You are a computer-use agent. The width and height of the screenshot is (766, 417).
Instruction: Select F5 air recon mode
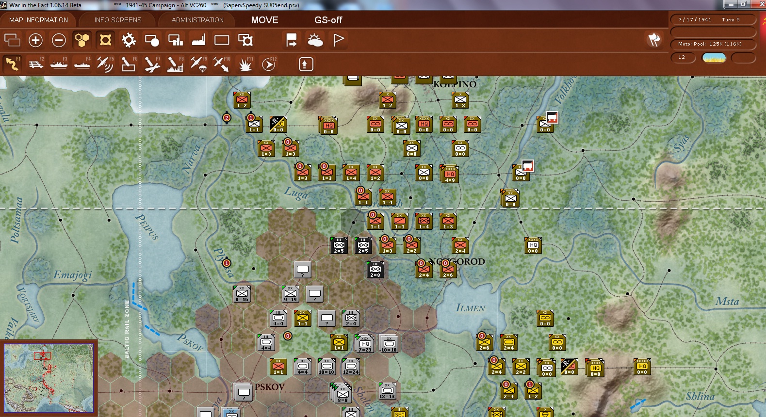tap(105, 64)
